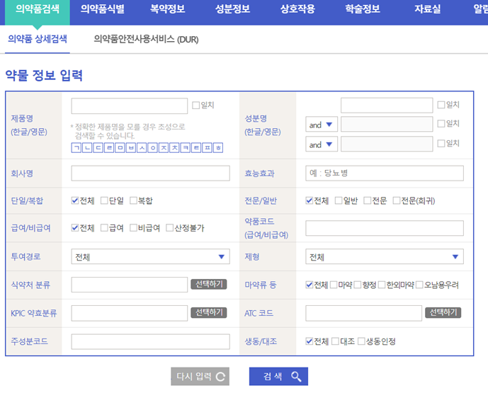Image resolution: width=488 pixels, height=393 pixels.
Task: Uncheck 전체 in 생동/대조 row
Action: coord(309,341)
